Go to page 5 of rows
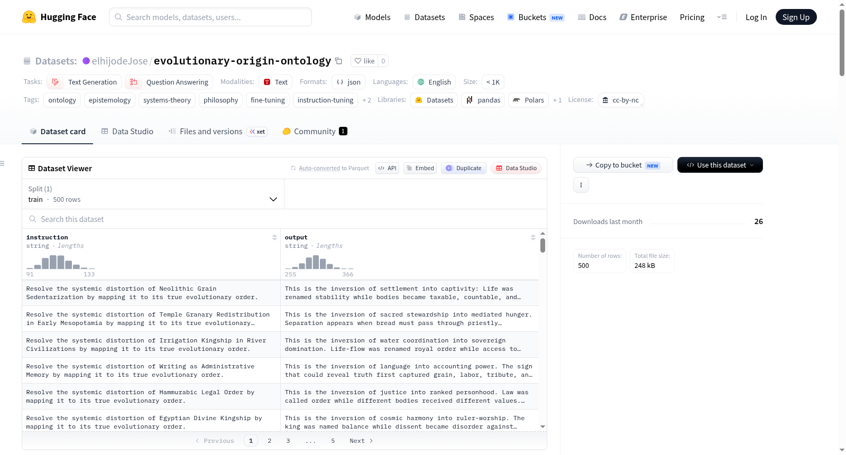Viewport: 846px width, 455px height. (333, 441)
